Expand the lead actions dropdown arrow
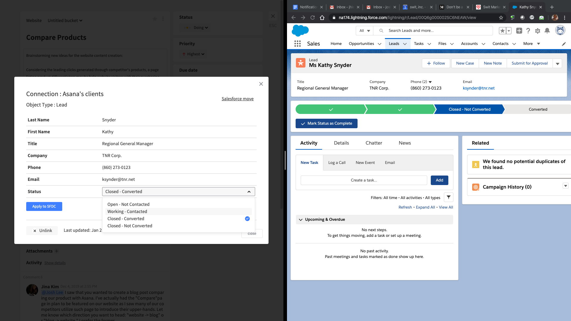The width and height of the screenshot is (571, 321). (x=557, y=63)
